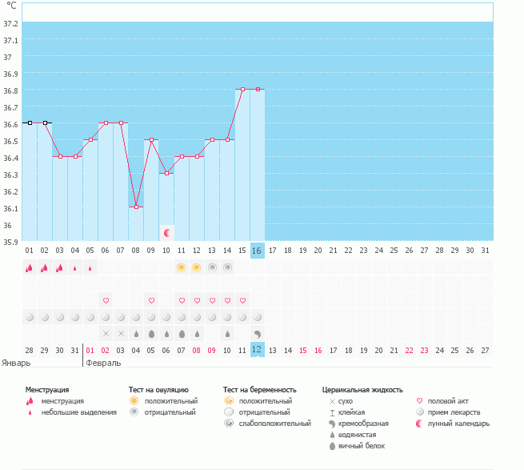
Task: Click the 36.8 temperature point on day 15
Action: 242,90
